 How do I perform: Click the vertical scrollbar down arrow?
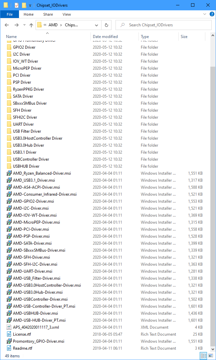pyautogui.click(x=213, y=349)
